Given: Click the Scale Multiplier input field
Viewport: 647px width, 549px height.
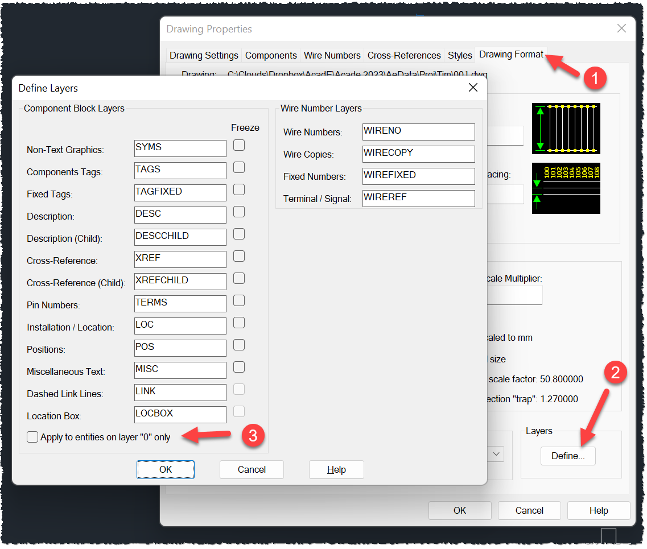Looking at the screenshot, I should click(x=514, y=295).
